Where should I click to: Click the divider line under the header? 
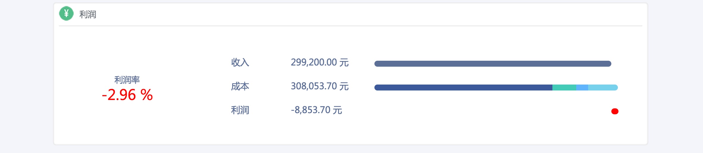351,26
